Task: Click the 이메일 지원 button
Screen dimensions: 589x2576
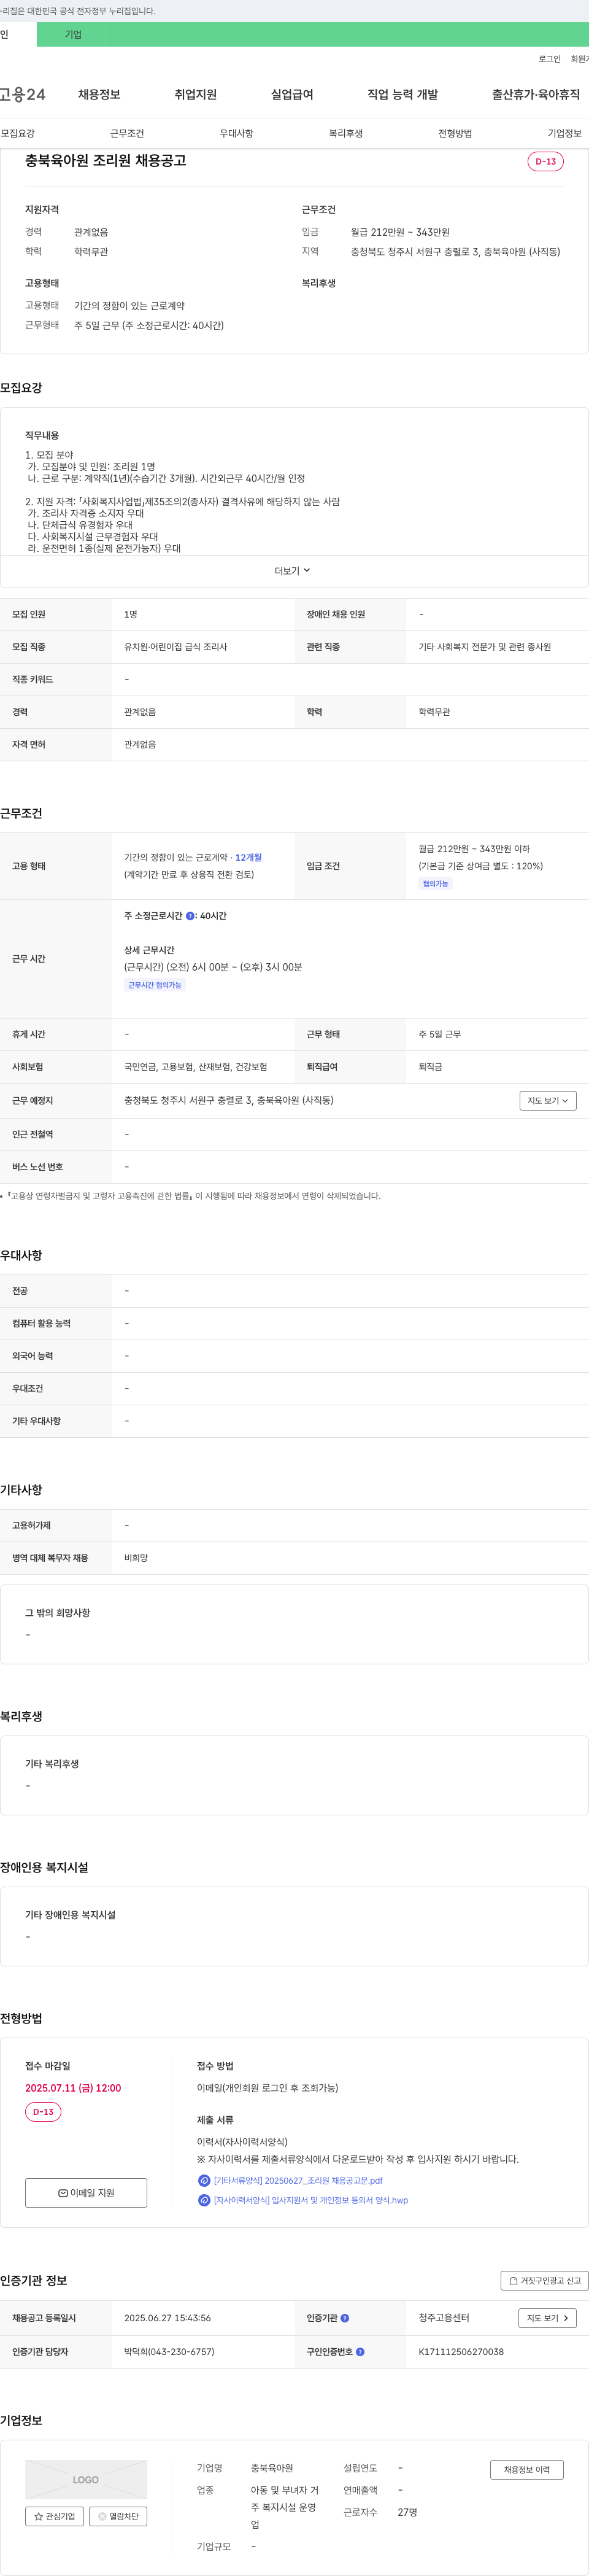Action: pos(86,2193)
